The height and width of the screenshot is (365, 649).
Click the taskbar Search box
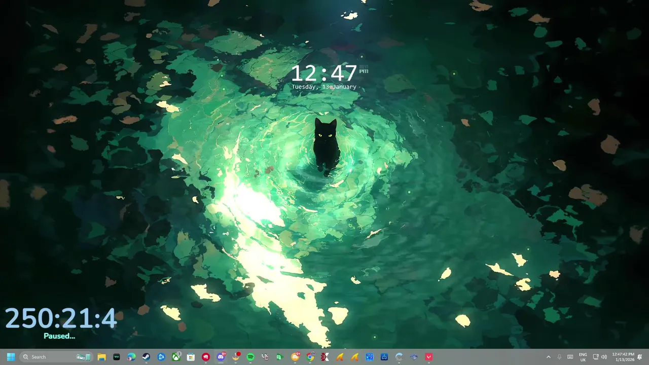56,357
